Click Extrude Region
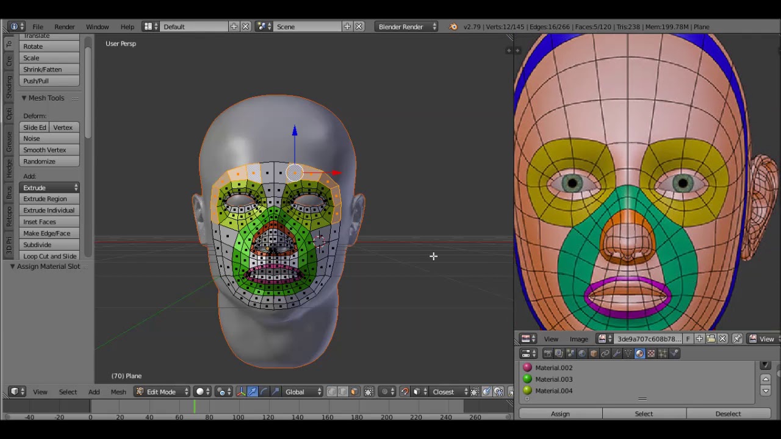 49,199
